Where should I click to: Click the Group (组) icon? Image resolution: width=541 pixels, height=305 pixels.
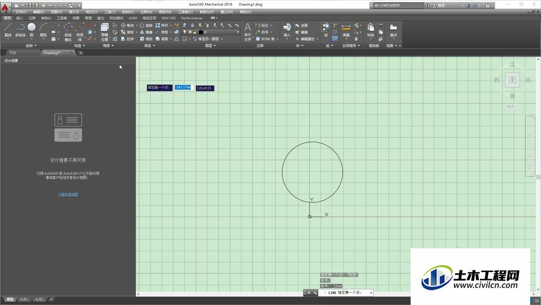click(x=326, y=30)
